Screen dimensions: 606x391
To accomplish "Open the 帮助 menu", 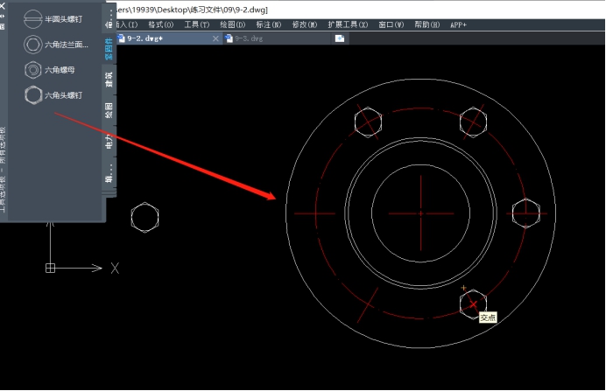I will click(x=428, y=24).
